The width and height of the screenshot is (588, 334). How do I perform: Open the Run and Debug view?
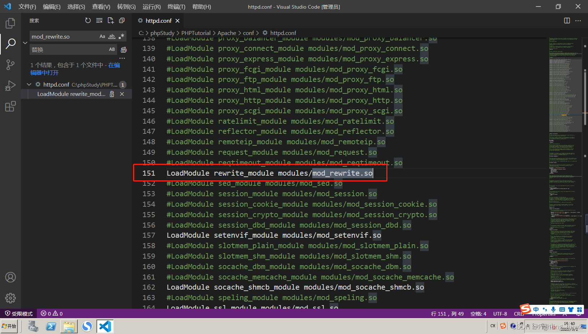(x=10, y=85)
